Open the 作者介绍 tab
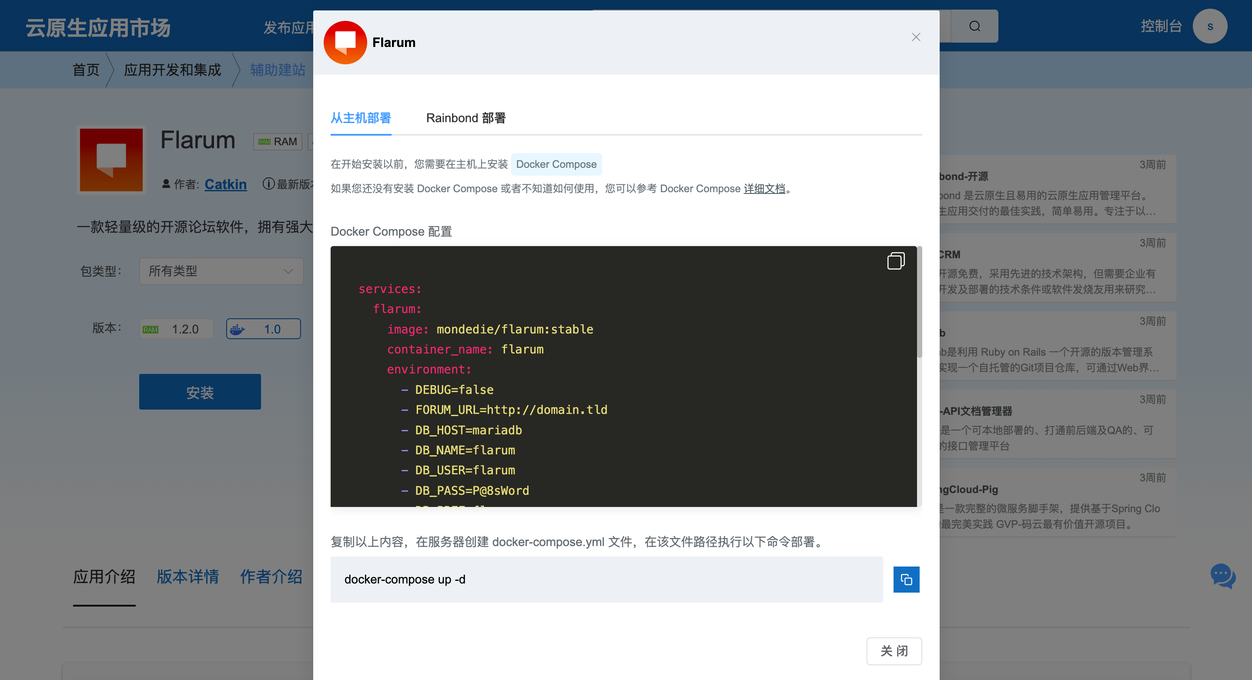Screen dimensions: 1252x680 click(271, 577)
